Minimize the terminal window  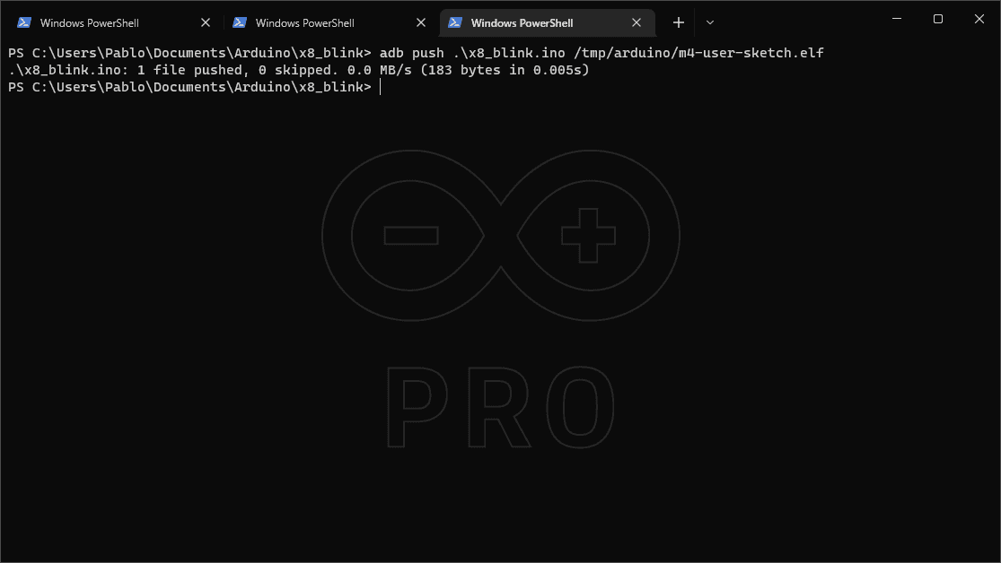[x=897, y=19]
